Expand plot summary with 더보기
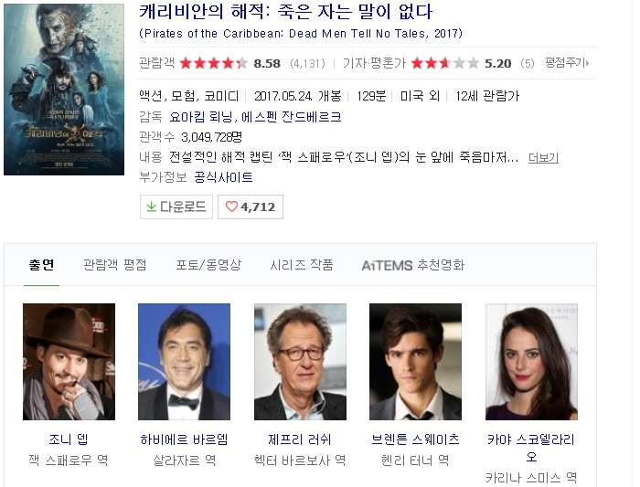Image resolution: width=640 pixels, height=487 pixels. tap(543, 157)
